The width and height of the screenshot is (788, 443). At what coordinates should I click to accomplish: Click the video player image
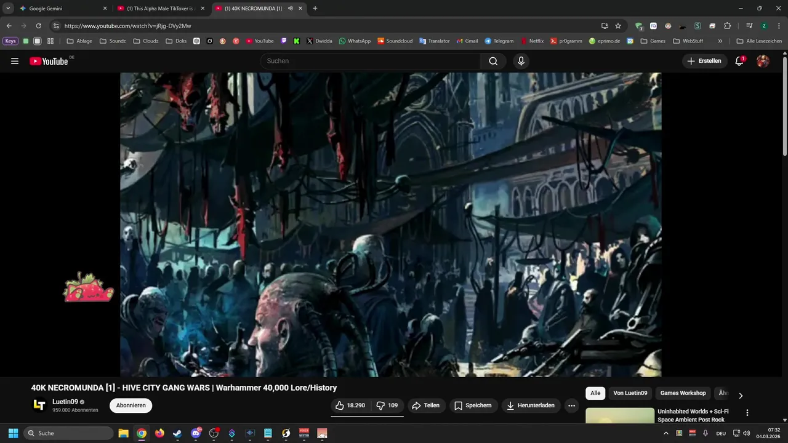390,225
